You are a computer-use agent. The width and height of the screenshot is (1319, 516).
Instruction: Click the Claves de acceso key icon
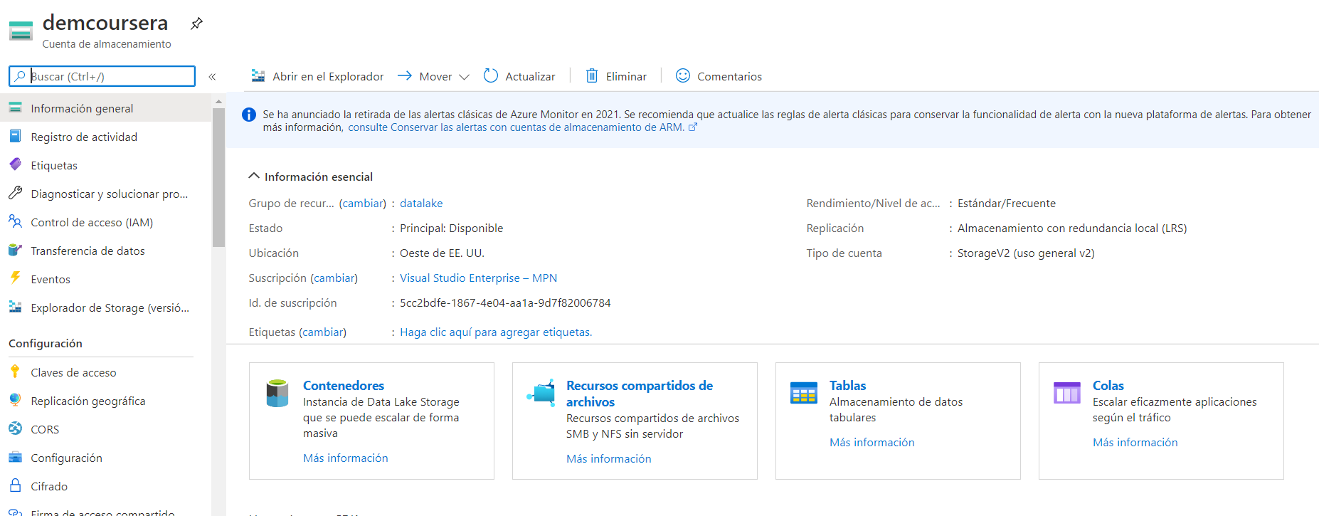click(15, 371)
